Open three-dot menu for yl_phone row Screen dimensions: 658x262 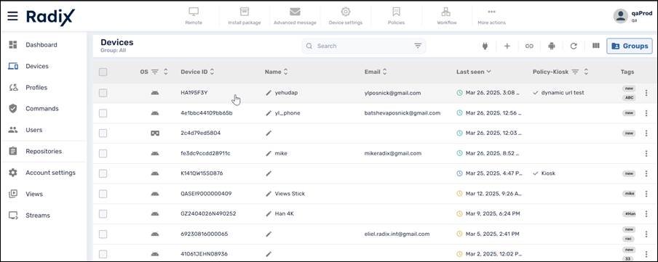point(646,113)
